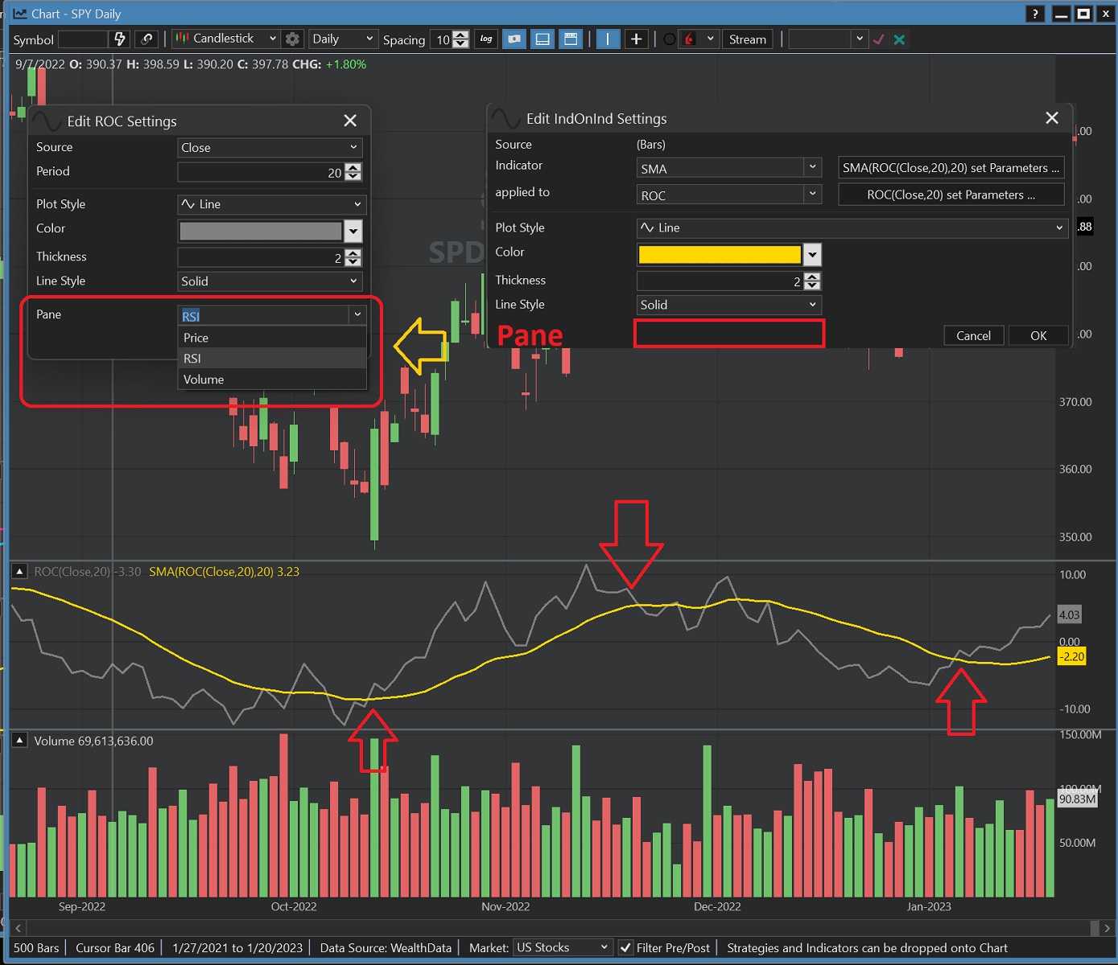Open chart settings gear icon
This screenshot has height=965, width=1118.
click(x=293, y=39)
